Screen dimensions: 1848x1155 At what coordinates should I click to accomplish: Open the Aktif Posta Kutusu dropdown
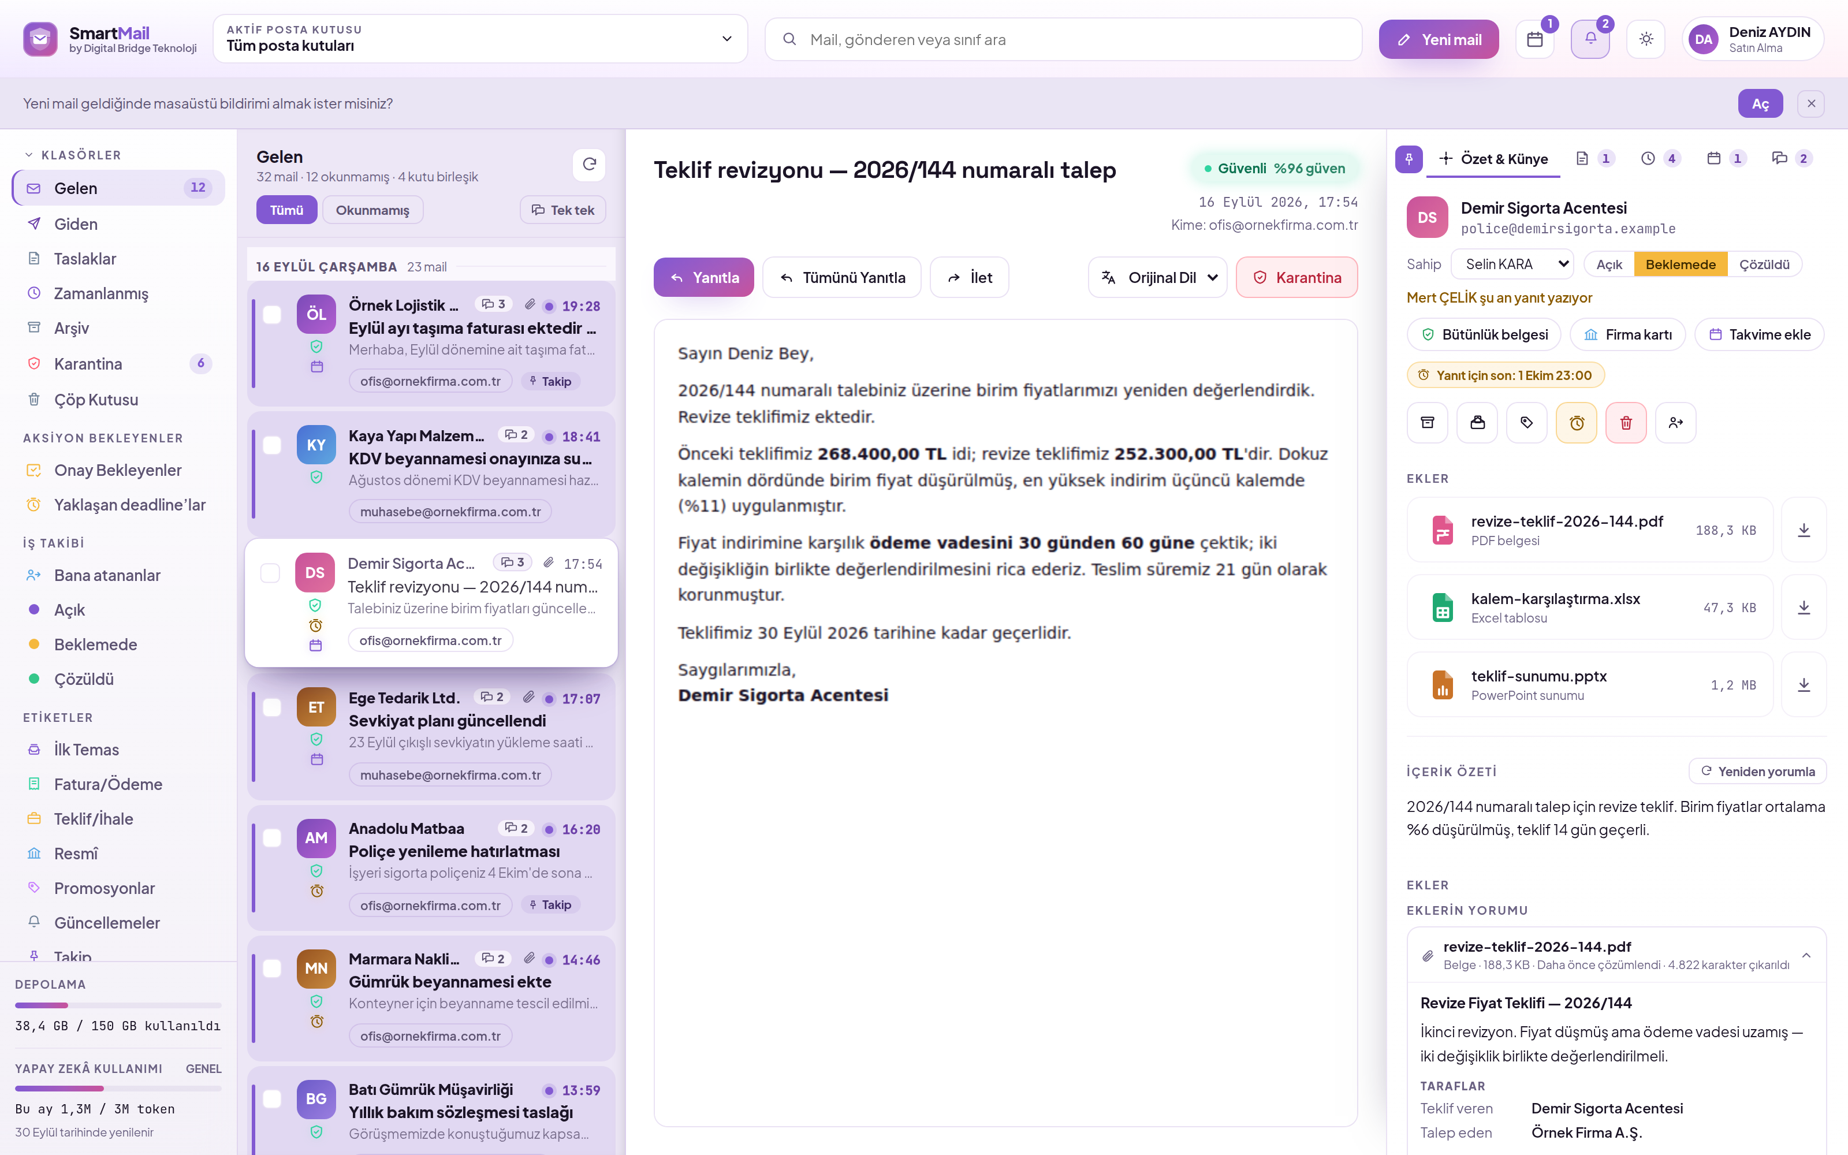pos(479,38)
